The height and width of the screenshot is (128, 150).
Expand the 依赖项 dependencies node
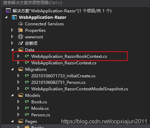(12, 43)
